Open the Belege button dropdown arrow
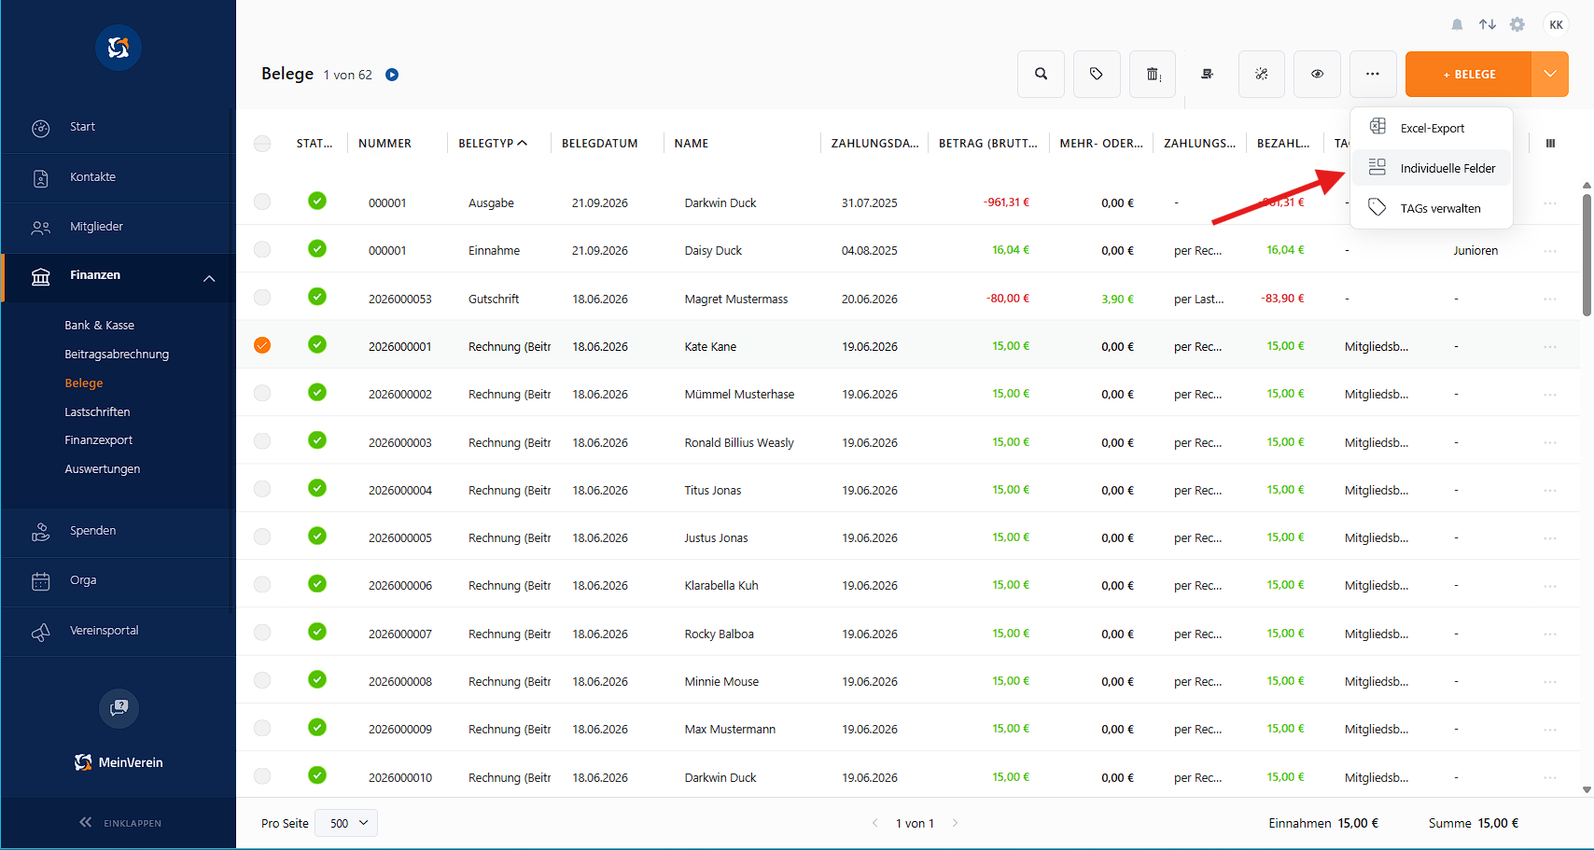The height and width of the screenshot is (850, 1594). [x=1550, y=74]
